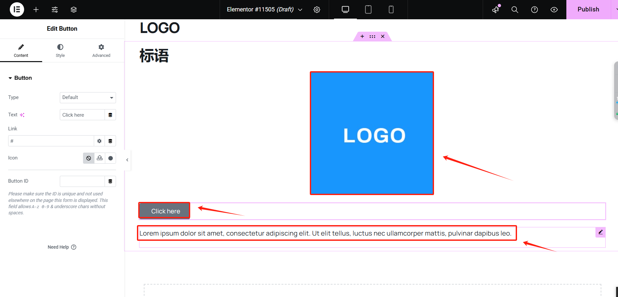Select the Icon Library option for the button
This screenshot has width=618, height=297.
110,158
